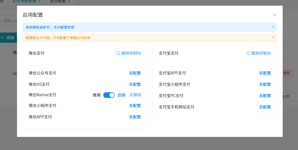Open the 支付配置管理 tutorial link
The image size is (298, 150).
[64, 27]
